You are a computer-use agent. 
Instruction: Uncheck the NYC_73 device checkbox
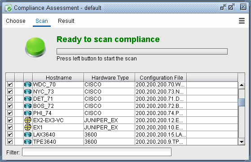(10, 92)
